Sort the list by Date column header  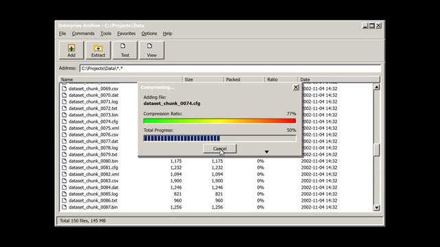pyautogui.click(x=338, y=80)
